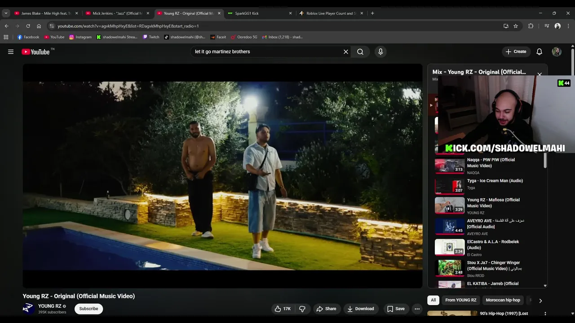This screenshot has height=323, width=575.
Task: Go back in the browser
Action: (x=6, y=26)
